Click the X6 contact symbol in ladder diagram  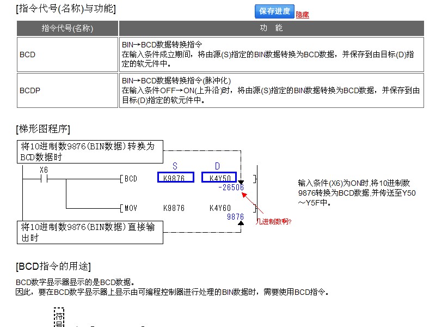pos(44,178)
